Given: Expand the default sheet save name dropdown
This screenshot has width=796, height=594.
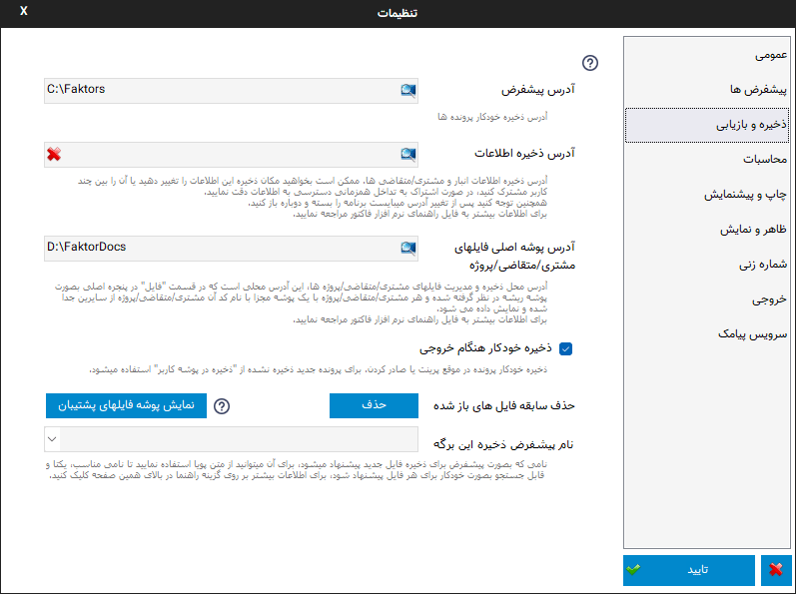Looking at the screenshot, I should tap(52, 440).
